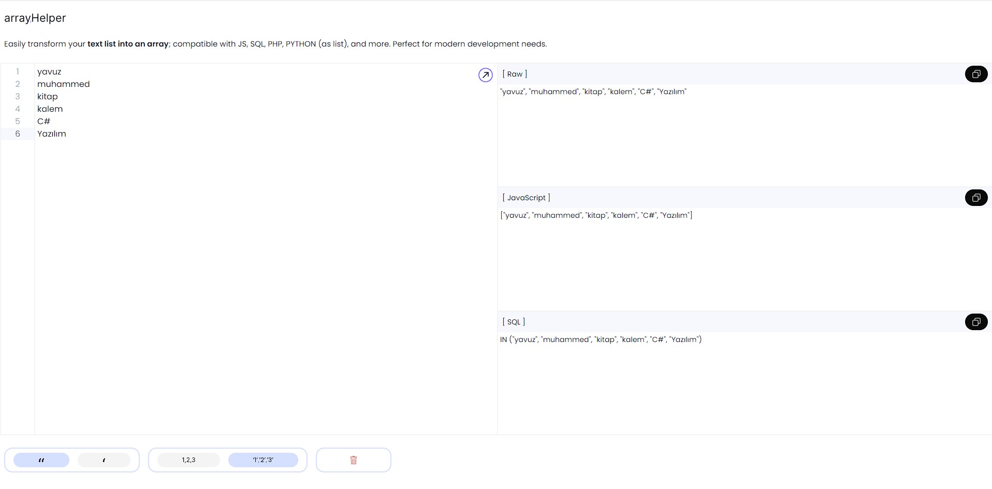Click the [ JavaScript ] section header

[526, 198]
